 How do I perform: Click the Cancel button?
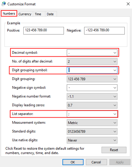pyautogui.click(x=96, y=162)
